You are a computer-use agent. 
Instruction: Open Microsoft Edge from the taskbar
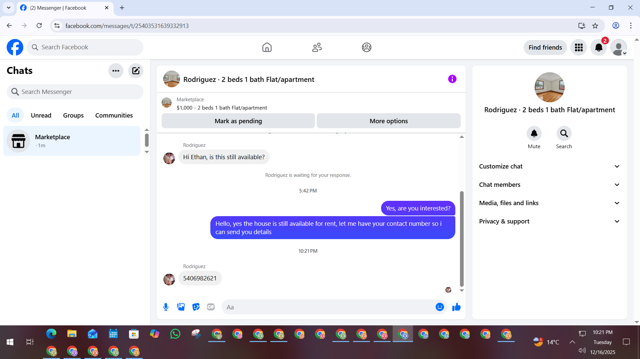(x=51, y=334)
